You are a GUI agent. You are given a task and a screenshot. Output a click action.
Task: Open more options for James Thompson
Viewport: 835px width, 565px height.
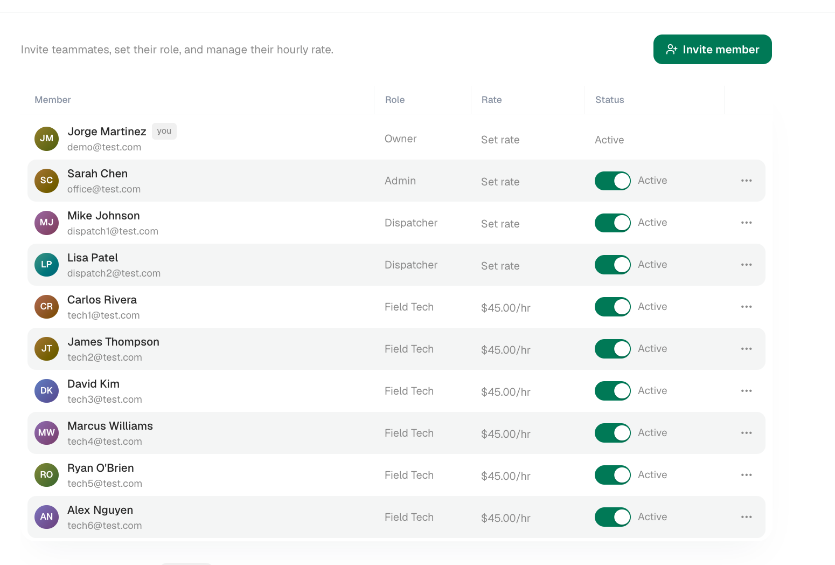coord(746,349)
